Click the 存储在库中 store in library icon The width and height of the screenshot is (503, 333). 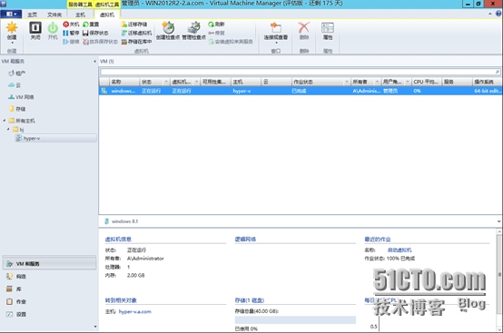point(124,42)
